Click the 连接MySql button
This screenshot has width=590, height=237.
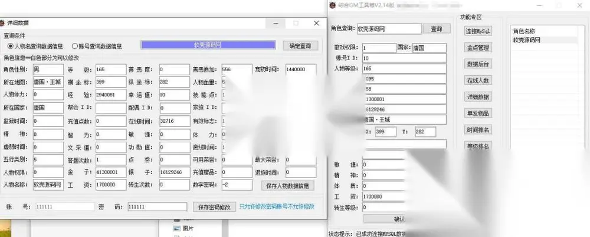478,31
